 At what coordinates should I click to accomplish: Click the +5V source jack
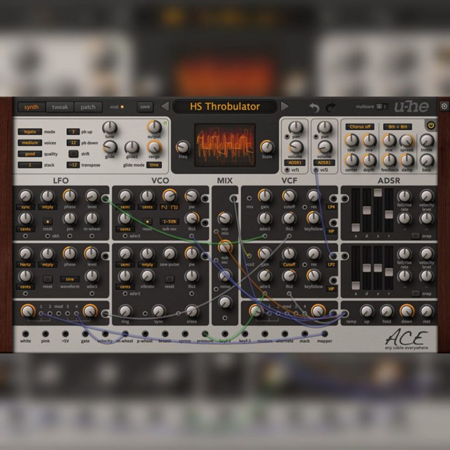click(66, 333)
